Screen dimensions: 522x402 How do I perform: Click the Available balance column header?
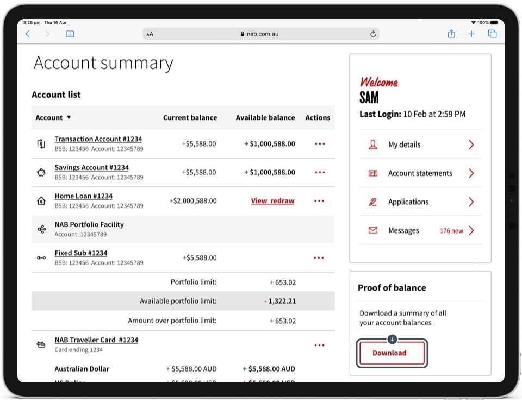(265, 118)
